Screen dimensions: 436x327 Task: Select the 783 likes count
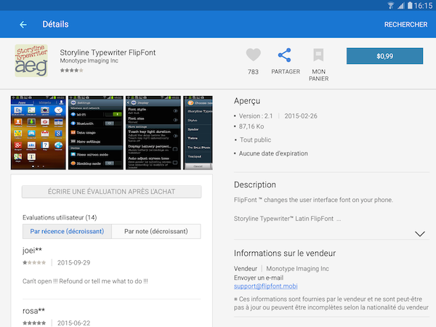coord(253,72)
